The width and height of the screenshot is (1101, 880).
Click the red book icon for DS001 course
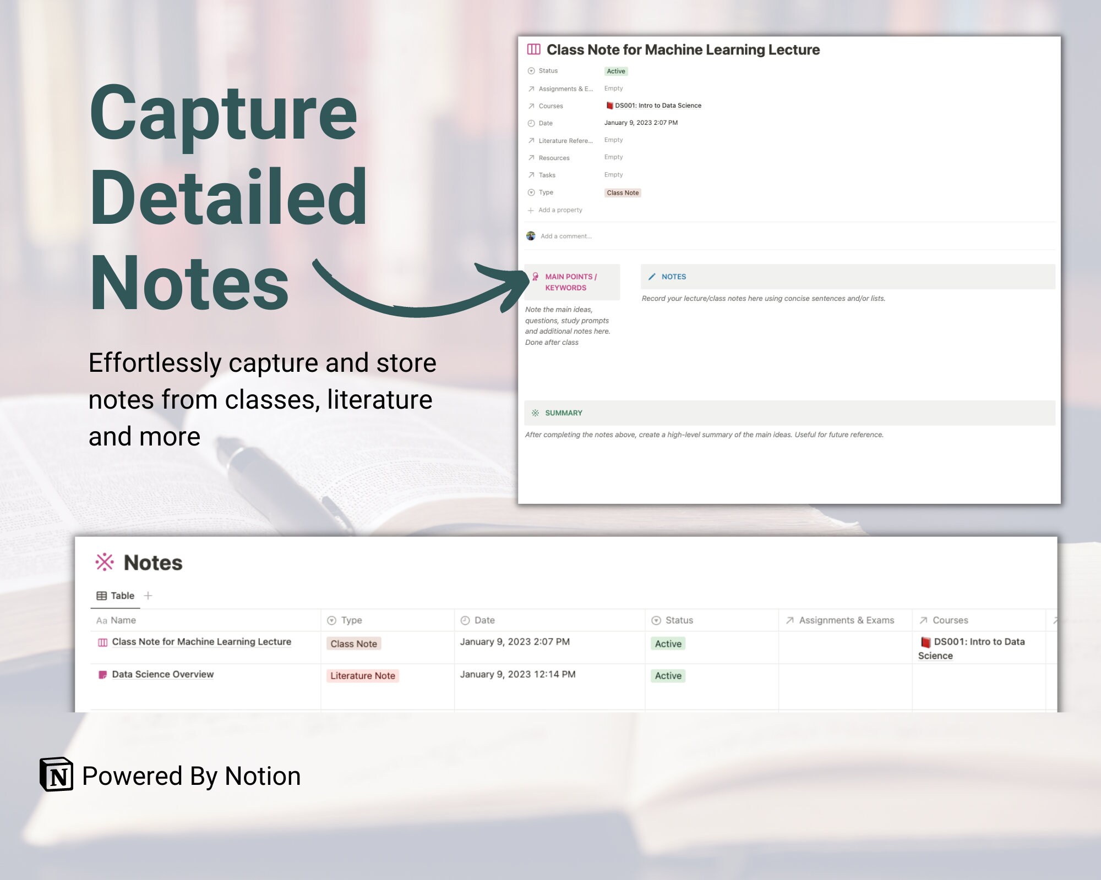(610, 105)
